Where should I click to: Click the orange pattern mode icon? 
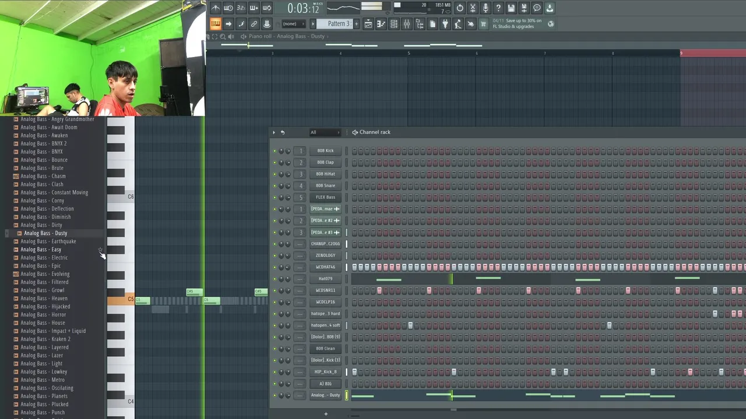[x=215, y=24]
